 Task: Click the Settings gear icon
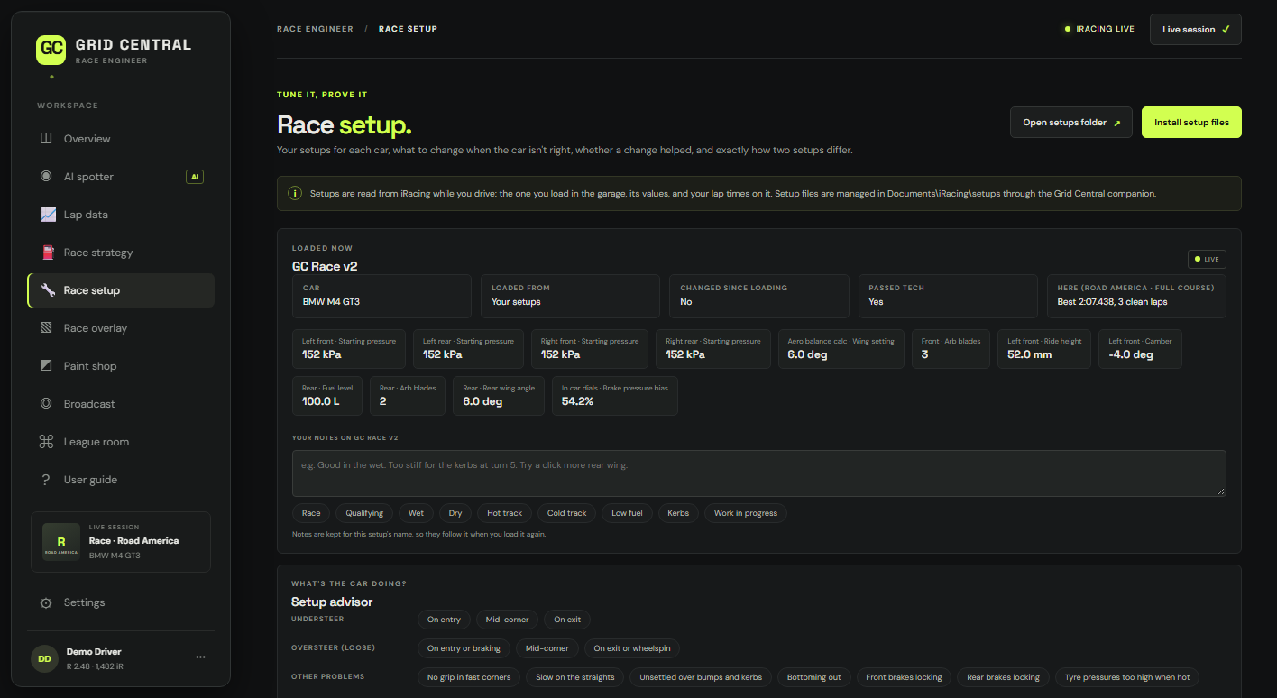coord(46,602)
